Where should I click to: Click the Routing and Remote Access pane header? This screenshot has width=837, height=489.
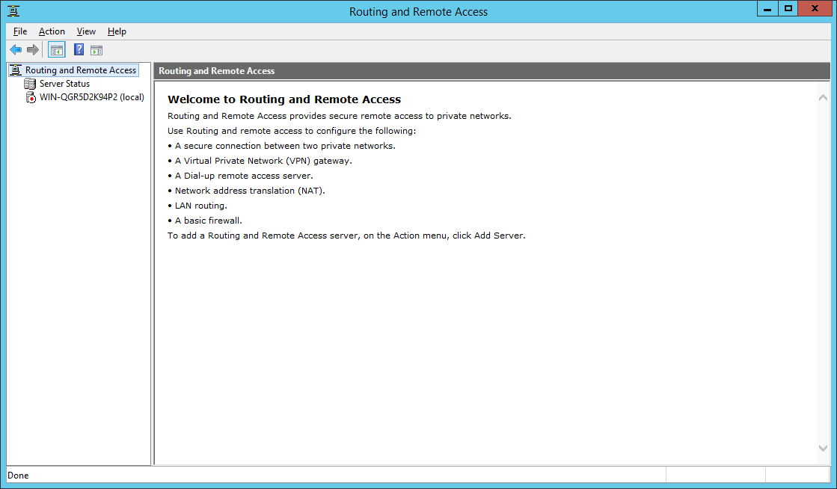pos(491,71)
